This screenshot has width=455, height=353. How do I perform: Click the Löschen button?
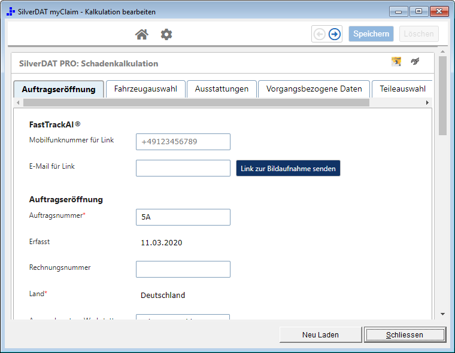pos(418,34)
